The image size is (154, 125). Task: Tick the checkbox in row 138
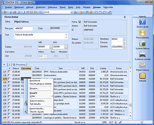click(x=9, y=111)
